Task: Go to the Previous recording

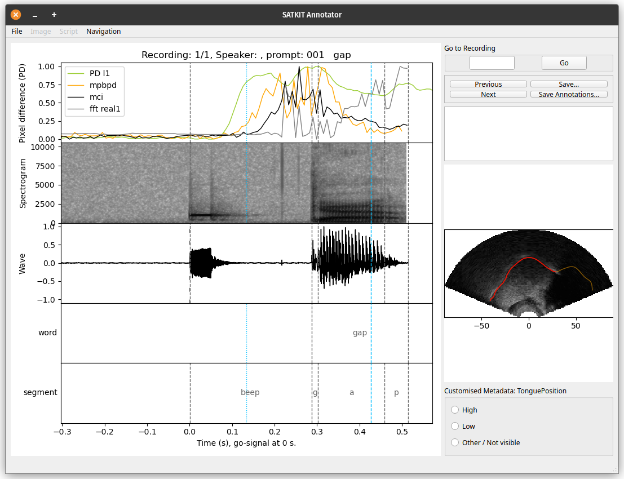Action: click(x=488, y=84)
